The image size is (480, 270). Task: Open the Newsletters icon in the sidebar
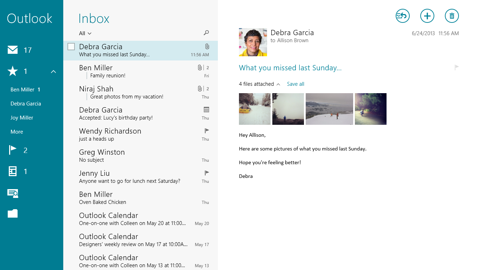point(13,171)
